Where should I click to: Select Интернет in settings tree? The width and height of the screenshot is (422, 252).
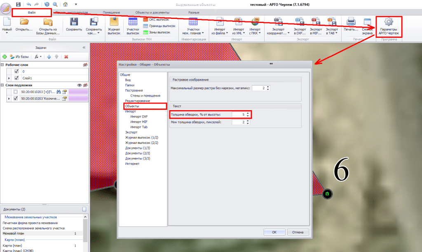(132, 164)
